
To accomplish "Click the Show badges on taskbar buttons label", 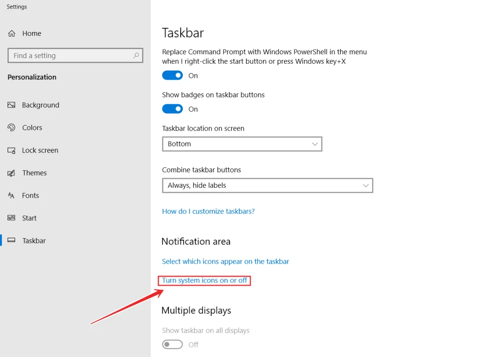I will [213, 95].
